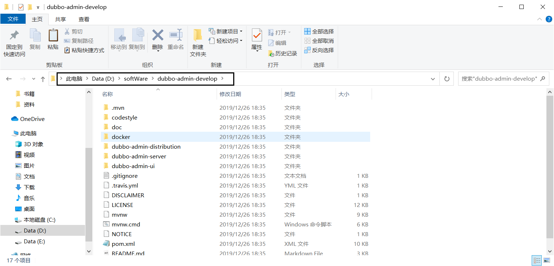Click softWare in the address breadcrumb
The image size is (554, 266).
(x=136, y=78)
